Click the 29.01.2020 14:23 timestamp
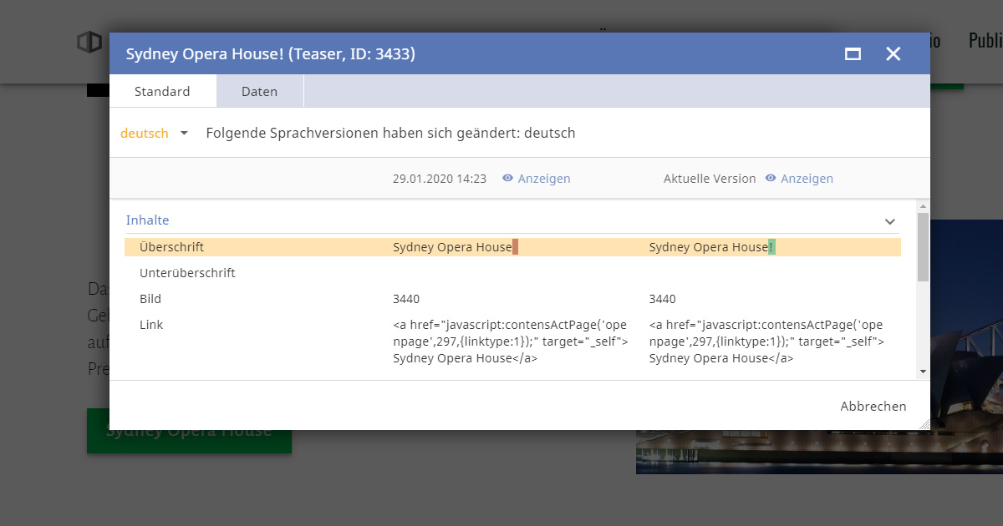 (440, 179)
